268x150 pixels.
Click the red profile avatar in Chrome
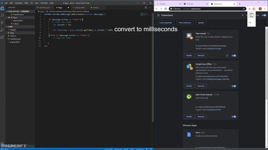click(260, 9)
